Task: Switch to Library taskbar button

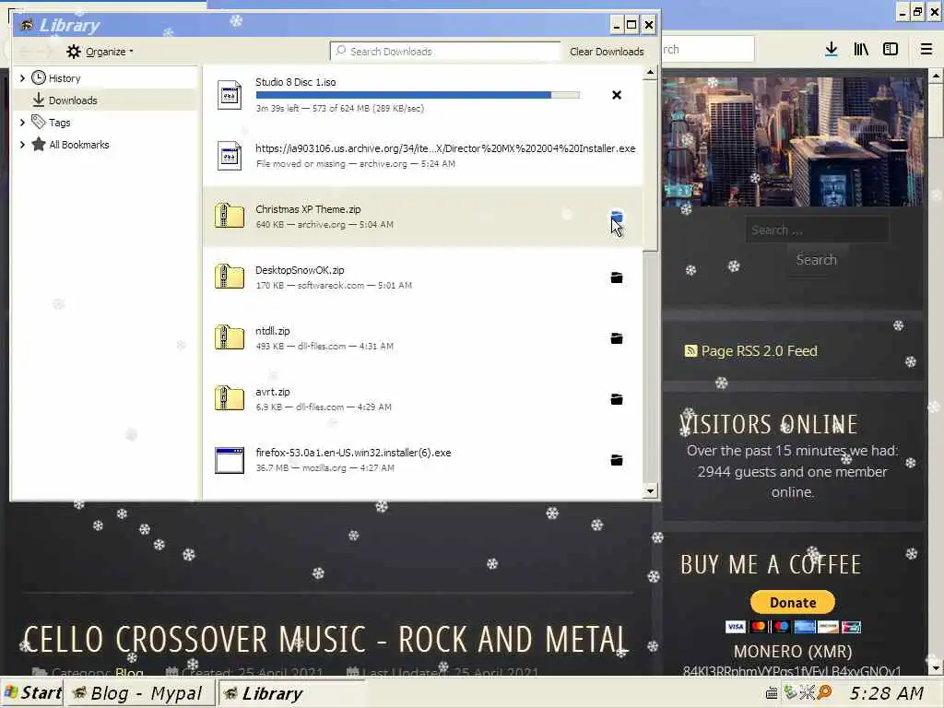Action: (x=290, y=693)
